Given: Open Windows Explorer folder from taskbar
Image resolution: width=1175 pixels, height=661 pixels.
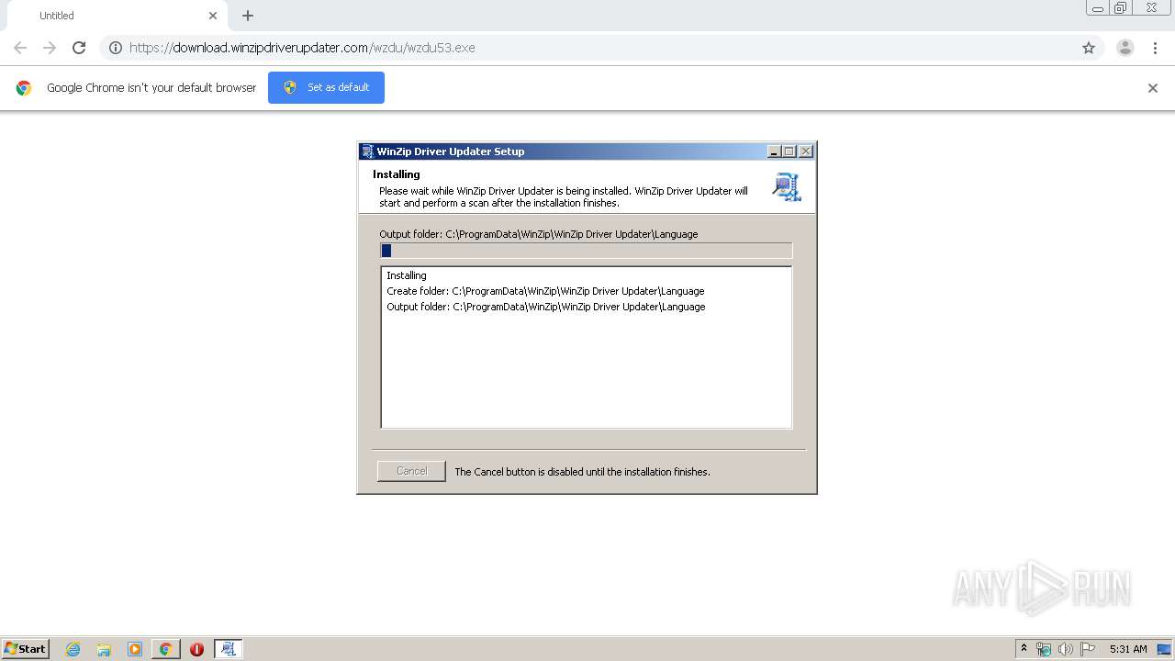Looking at the screenshot, I should point(104,649).
